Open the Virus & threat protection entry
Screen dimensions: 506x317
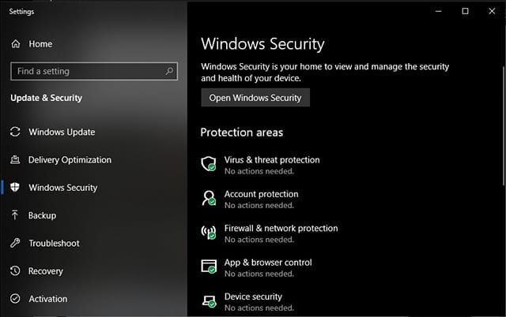[272, 160]
